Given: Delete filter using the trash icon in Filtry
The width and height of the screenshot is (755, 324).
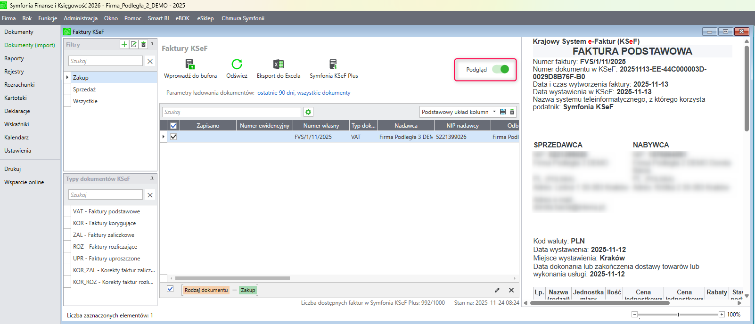Looking at the screenshot, I should (x=143, y=44).
